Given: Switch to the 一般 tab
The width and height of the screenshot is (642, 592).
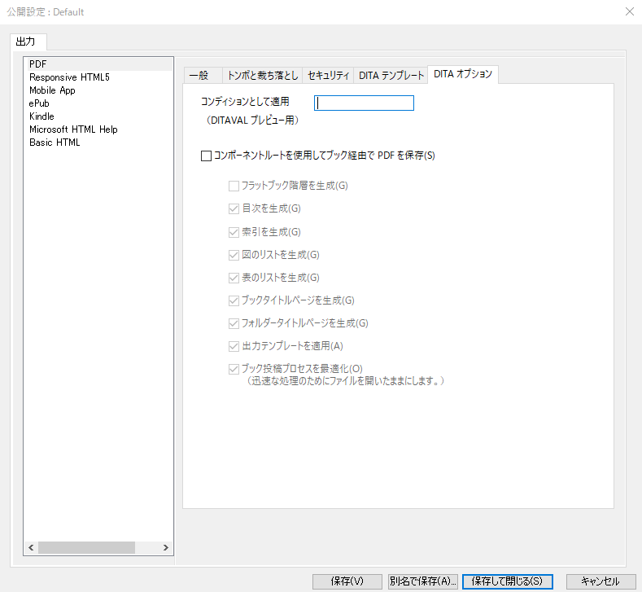Looking at the screenshot, I should 199,75.
